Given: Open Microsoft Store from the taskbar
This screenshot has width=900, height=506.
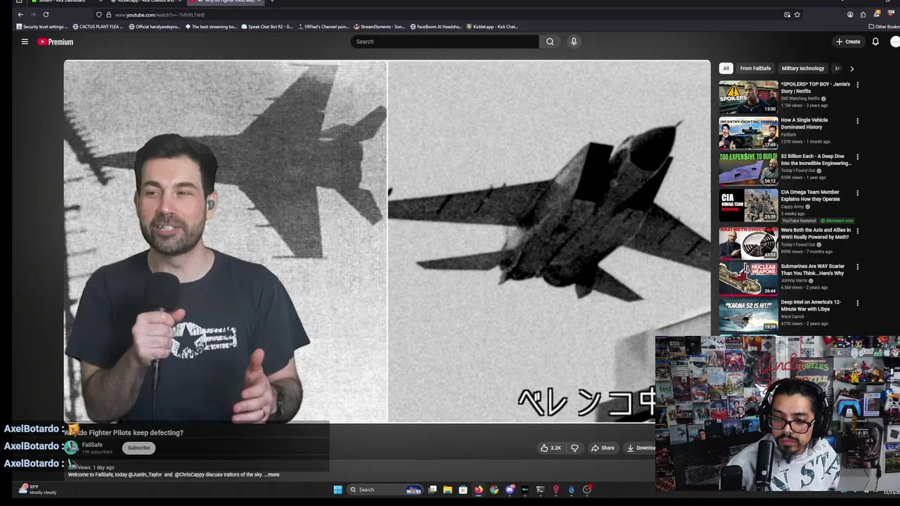Looking at the screenshot, I should pyautogui.click(x=463, y=490).
